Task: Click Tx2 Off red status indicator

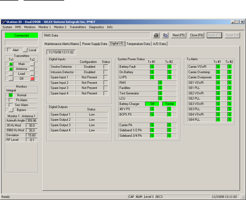Action: pyautogui.click(x=32, y=79)
